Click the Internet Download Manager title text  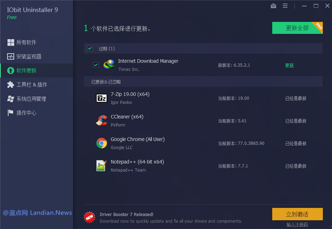click(148, 61)
